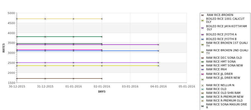The image size is (251, 110).
Task: Click the blue line's 04-01-2016 data point
Action: pos(159,51)
